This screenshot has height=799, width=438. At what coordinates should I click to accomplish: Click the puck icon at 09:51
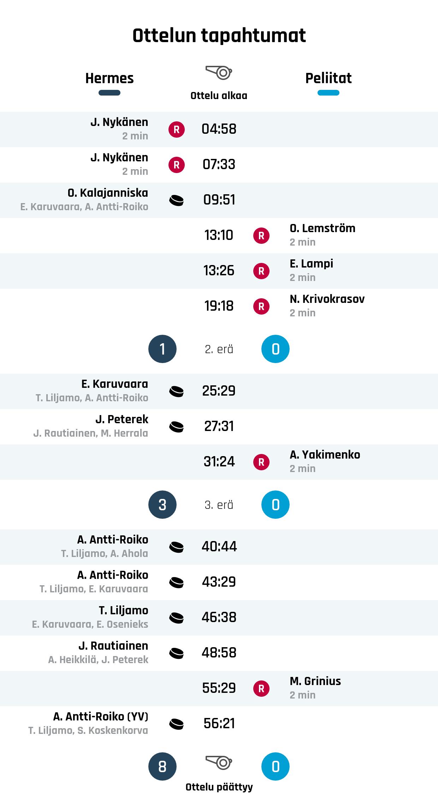pyautogui.click(x=177, y=200)
